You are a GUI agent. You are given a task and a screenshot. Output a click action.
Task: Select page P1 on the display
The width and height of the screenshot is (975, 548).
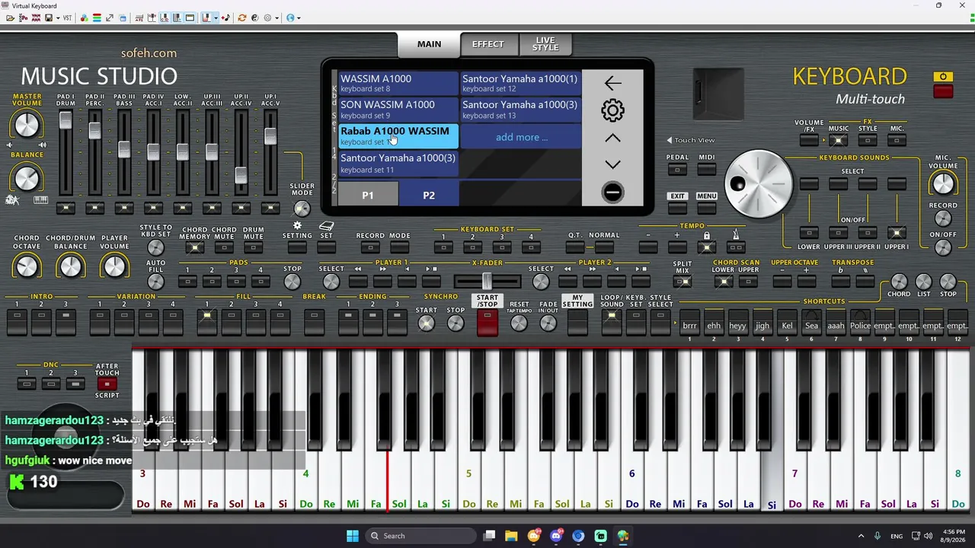point(368,195)
